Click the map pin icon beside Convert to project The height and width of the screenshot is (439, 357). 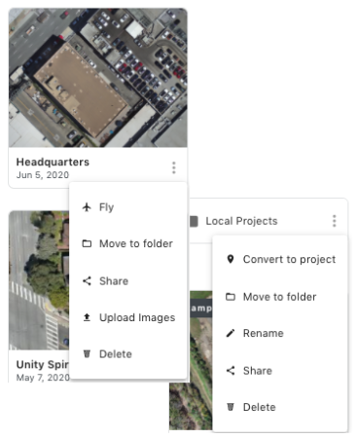[x=231, y=259]
